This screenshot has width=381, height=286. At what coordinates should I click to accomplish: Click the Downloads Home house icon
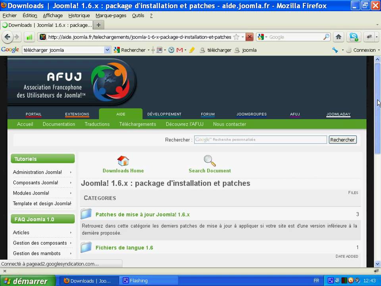pyautogui.click(x=123, y=161)
